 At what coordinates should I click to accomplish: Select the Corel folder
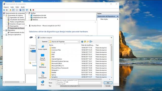[53, 52]
